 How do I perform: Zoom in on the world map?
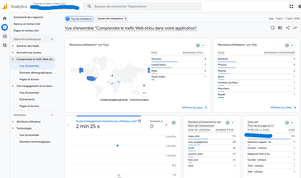(x=144, y=86)
